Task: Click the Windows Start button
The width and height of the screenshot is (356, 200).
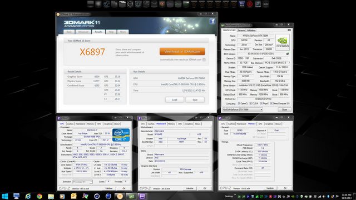Action: coord(5,196)
